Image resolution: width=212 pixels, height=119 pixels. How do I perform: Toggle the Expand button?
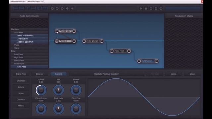[x=58, y=74]
